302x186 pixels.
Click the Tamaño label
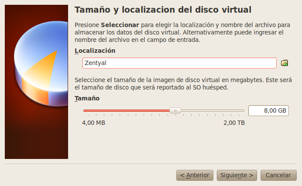[x=87, y=98]
